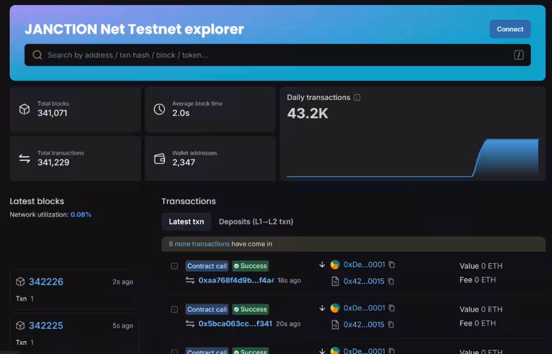
Task: Click the 0xDe...0001 avatar icon in first transaction
Action: tap(335, 265)
